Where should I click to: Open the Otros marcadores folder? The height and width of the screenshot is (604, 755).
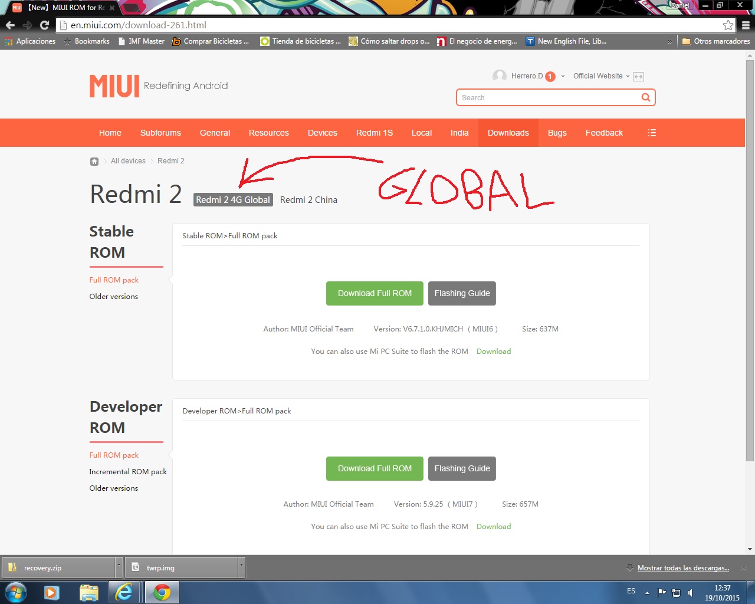point(716,41)
